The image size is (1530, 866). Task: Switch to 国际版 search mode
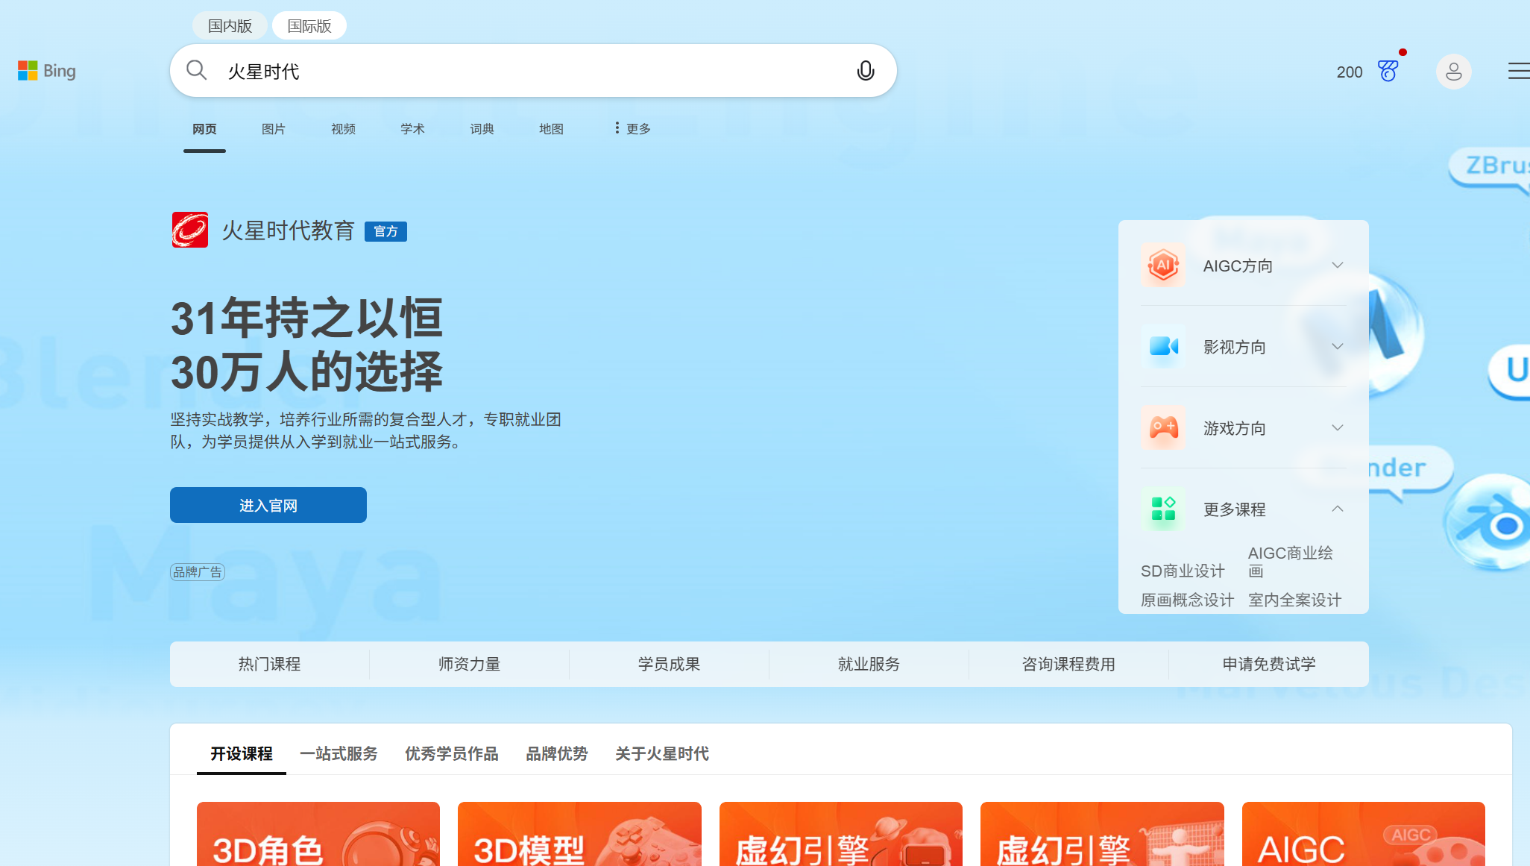[309, 26]
